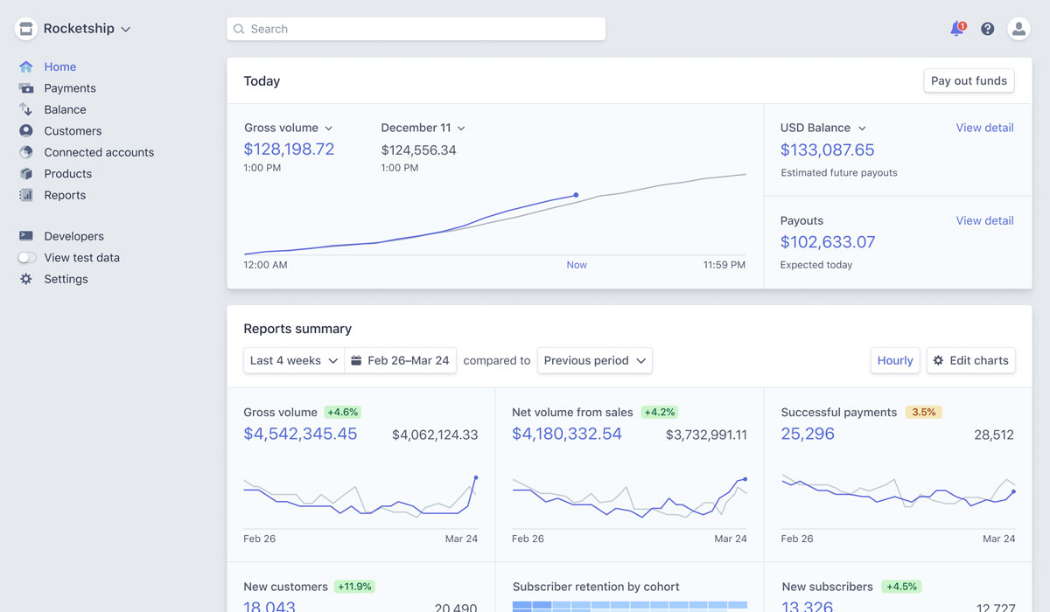The height and width of the screenshot is (612, 1050).
Task: Click the gear icon in Edit charts
Action: point(939,360)
